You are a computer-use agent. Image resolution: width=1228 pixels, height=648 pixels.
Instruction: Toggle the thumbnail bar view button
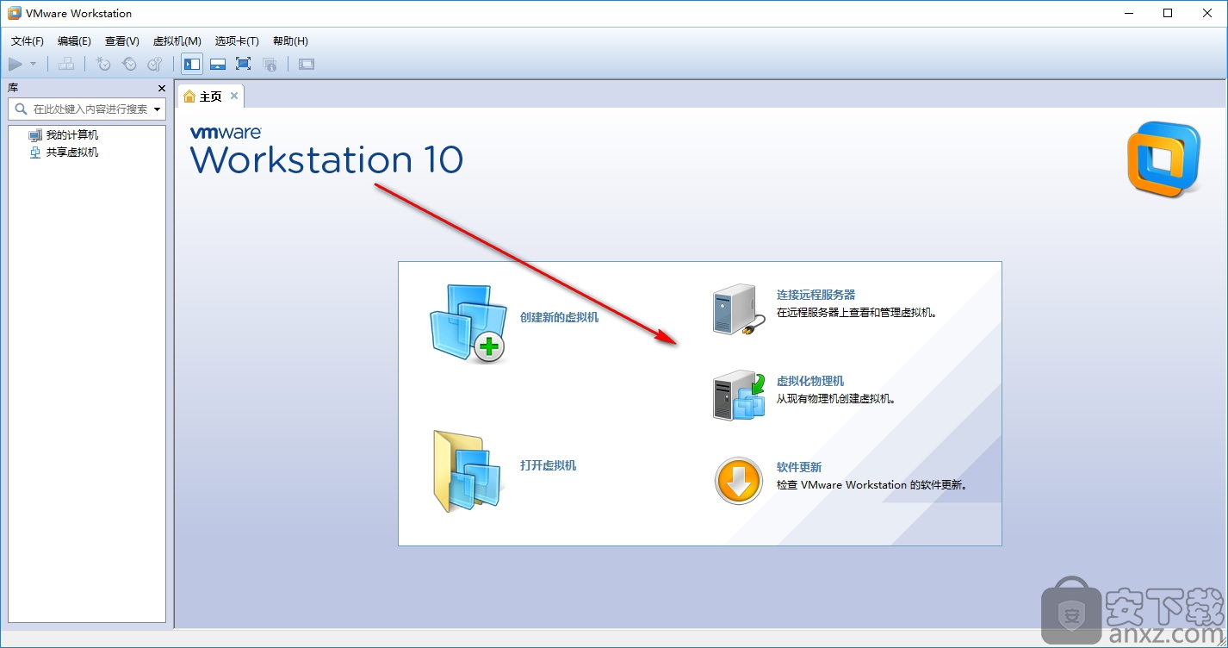(x=218, y=64)
